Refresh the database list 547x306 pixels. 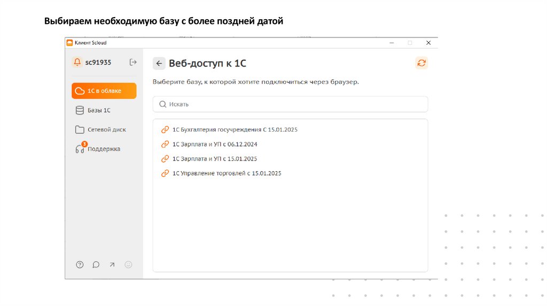pos(421,63)
